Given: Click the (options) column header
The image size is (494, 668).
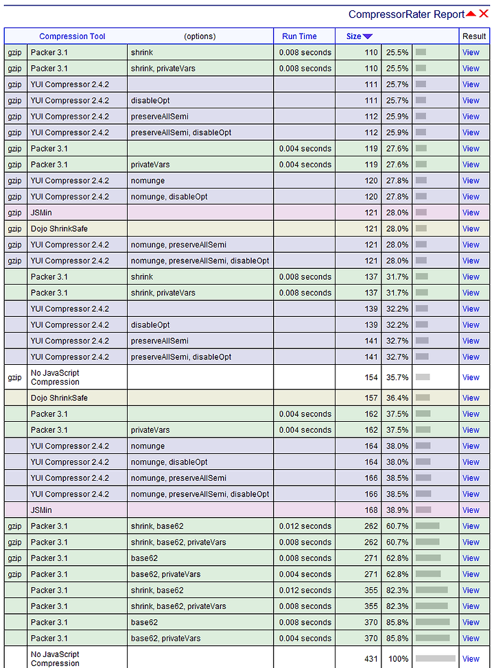Looking at the screenshot, I should coord(200,36).
